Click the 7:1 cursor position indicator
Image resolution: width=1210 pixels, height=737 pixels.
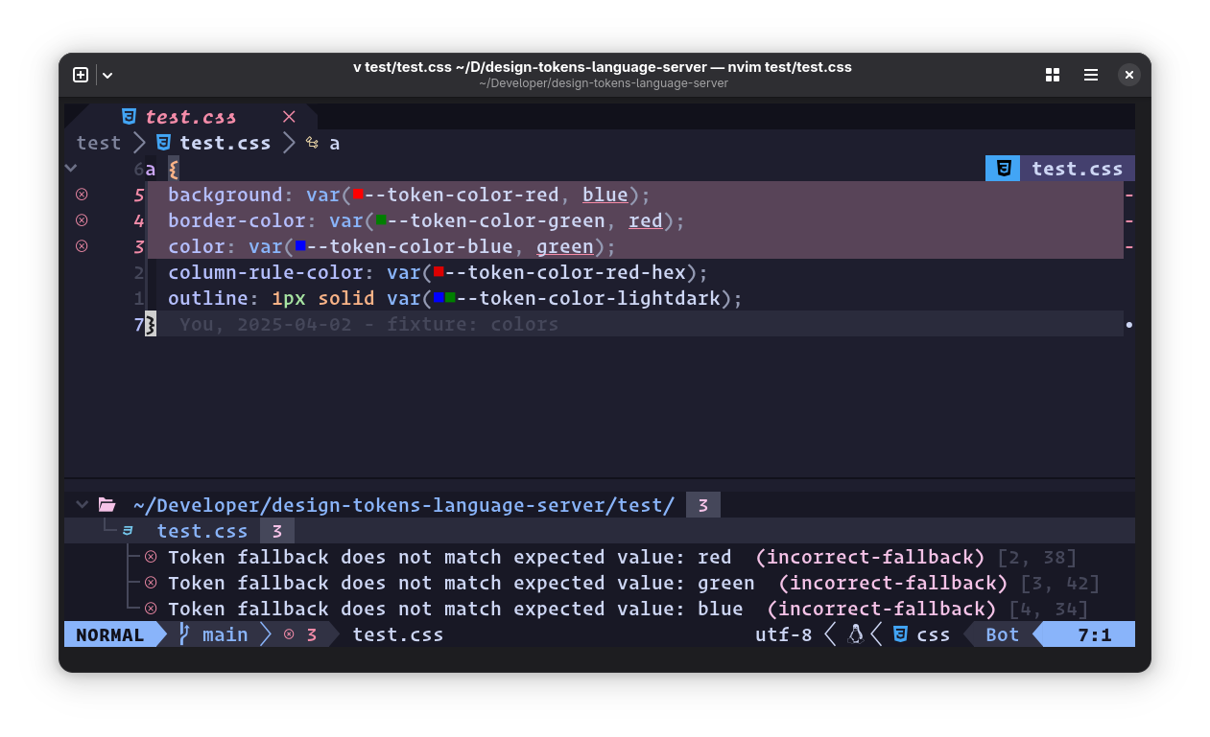click(1099, 633)
